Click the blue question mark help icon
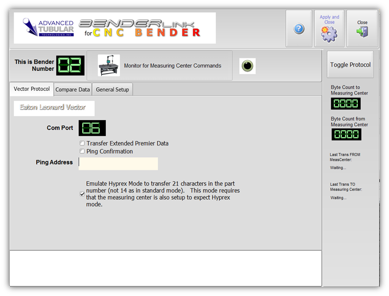The image size is (389, 296). click(x=299, y=29)
